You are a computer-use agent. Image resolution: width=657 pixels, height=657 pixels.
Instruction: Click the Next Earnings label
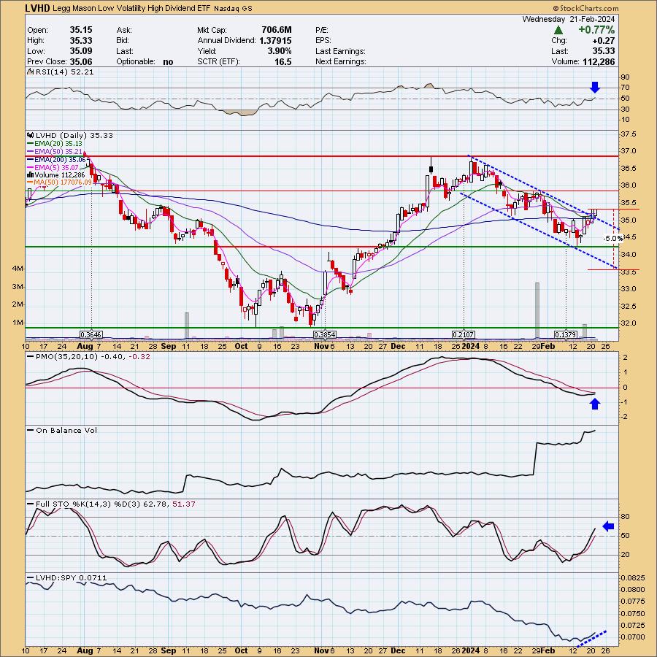point(341,61)
